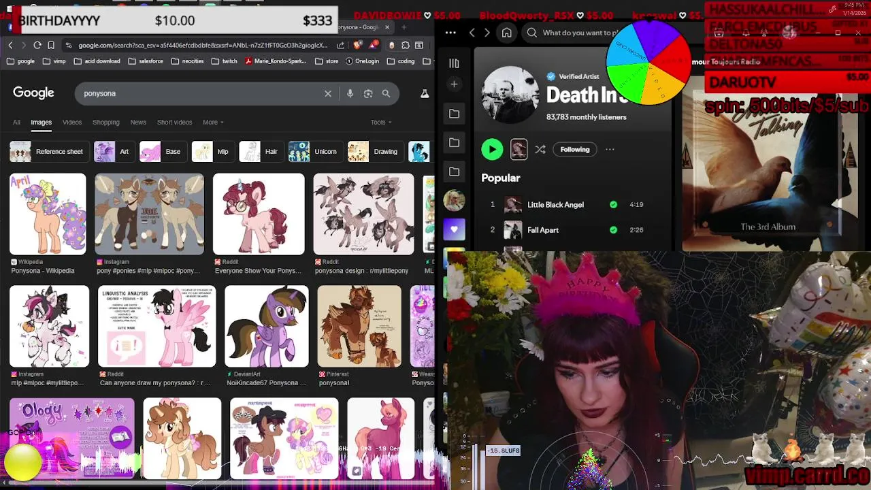
Task: Open the salesforce bookmarks folder
Action: click(x=145, y=61)
